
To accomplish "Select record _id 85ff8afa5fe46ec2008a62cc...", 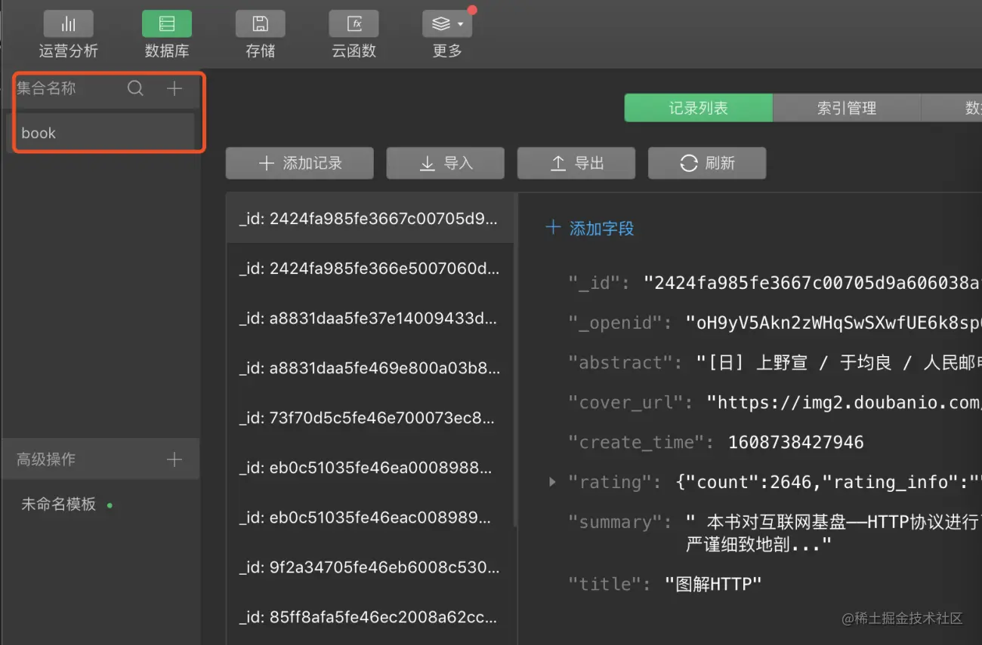I will [370, 617].
